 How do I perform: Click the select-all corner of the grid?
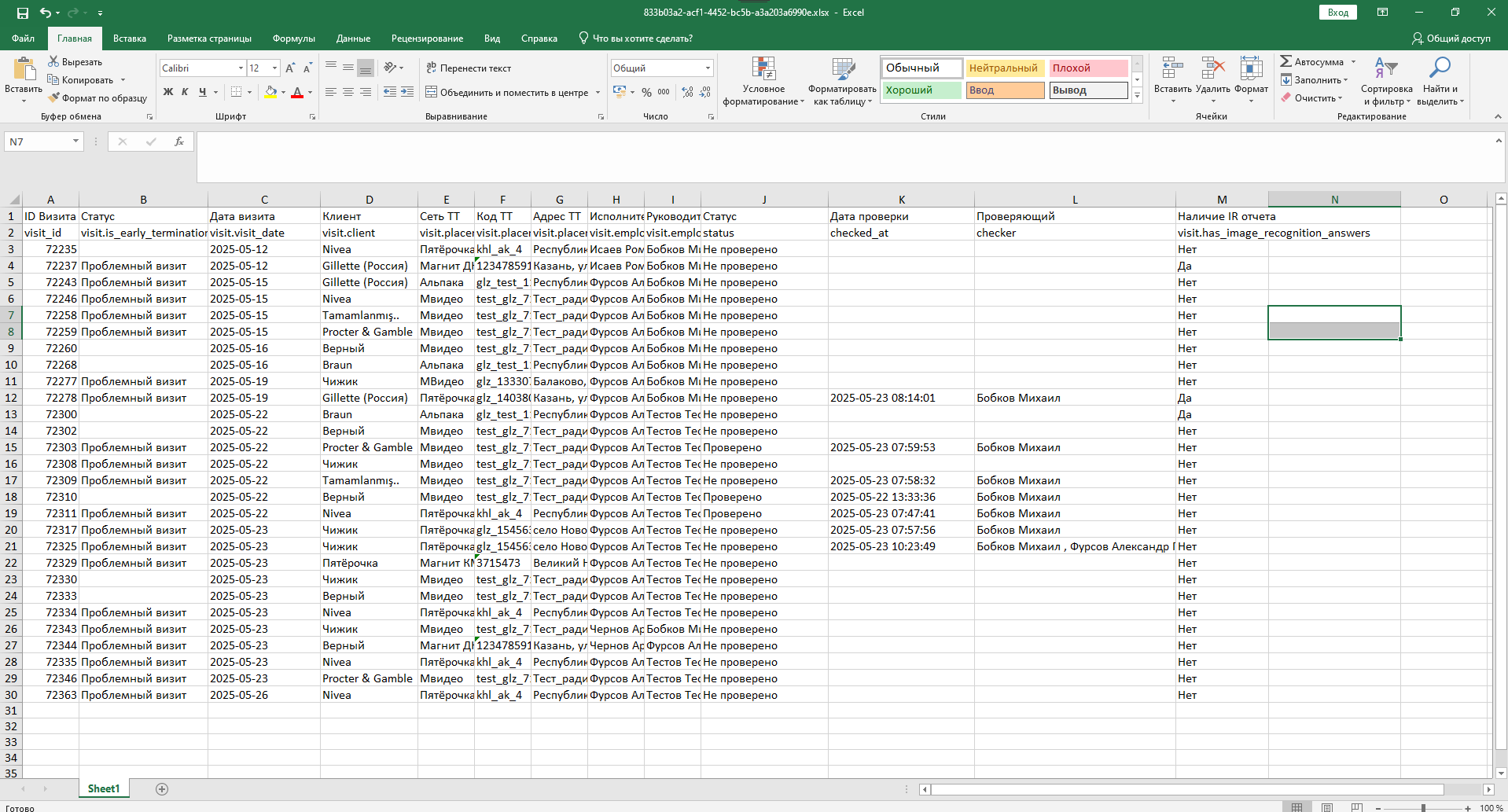click(x=12, y=200)
